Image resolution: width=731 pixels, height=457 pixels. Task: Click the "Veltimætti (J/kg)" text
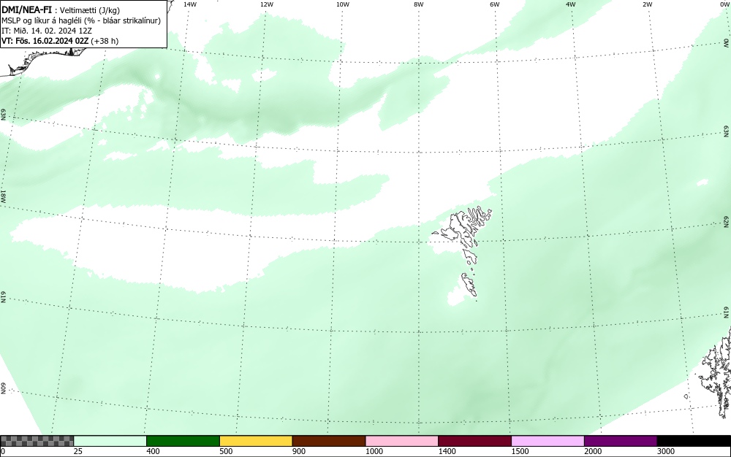[x=90, y=11]
